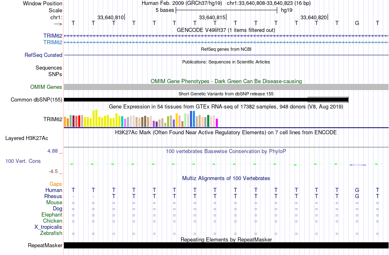The image size is (389, 255).
Task: Select the Common dbSNP(155) black variant bar
Action: click(x=206, y=100)
